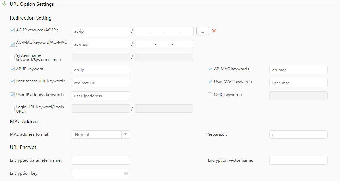
Task: Uncheck the AC-IP keyword/AC-IP checkbox
Action: [x=12, y=30]
